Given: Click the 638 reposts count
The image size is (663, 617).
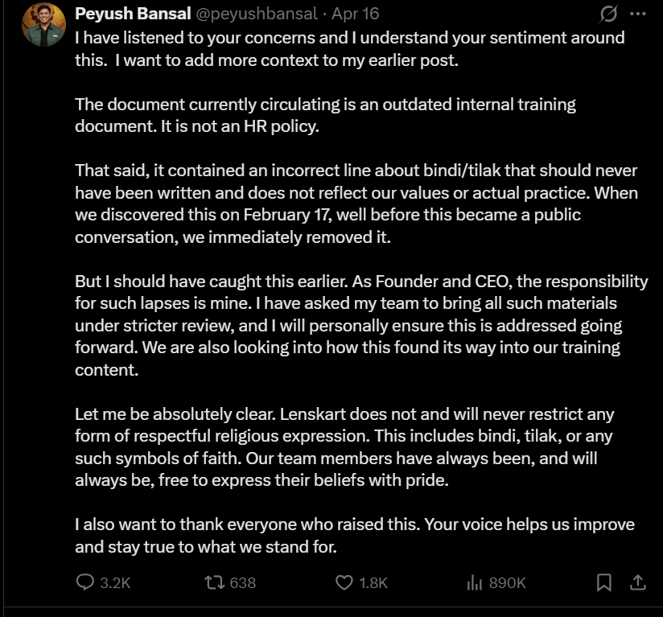Looking at the screenshot, I should point(243,582).
